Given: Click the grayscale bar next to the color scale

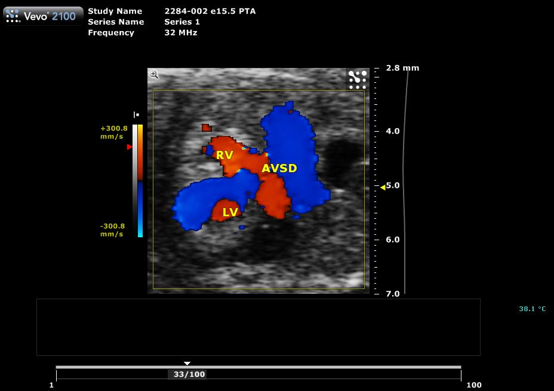Looking at the screenshot, I should [135, 181].
